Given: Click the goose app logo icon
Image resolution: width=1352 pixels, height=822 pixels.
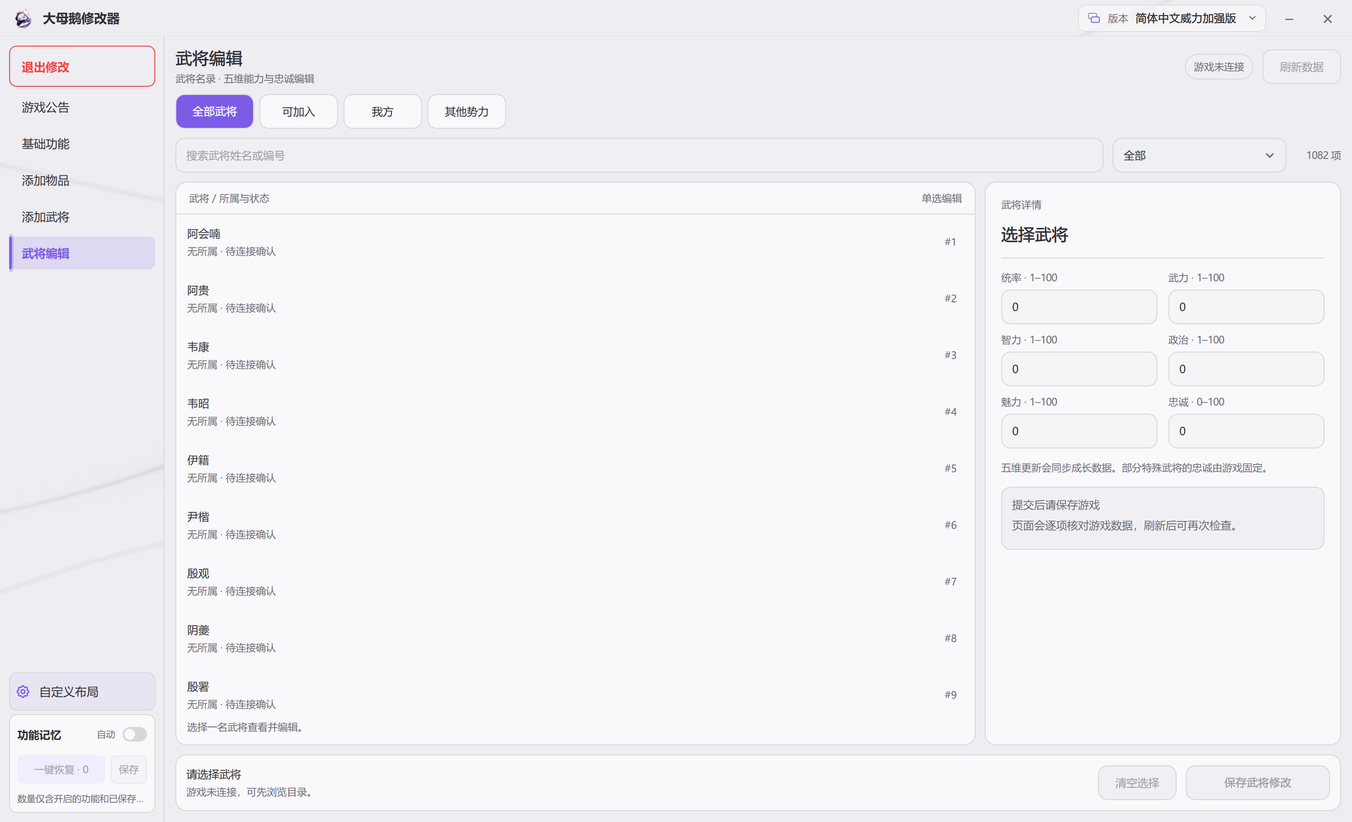Looking at the screenshot, I should tap(23, 19).
